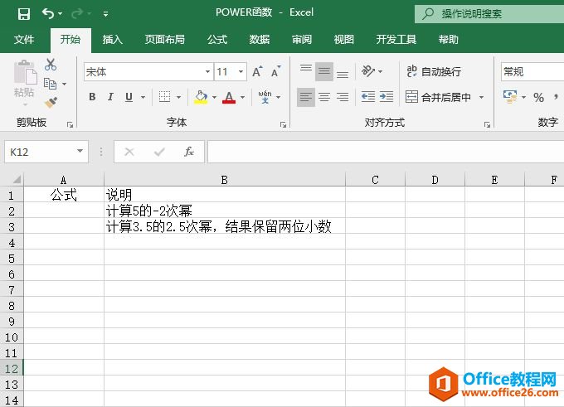Click the Insert Function fx icon
The image size is (564, 407).
(x=189, y=152)
